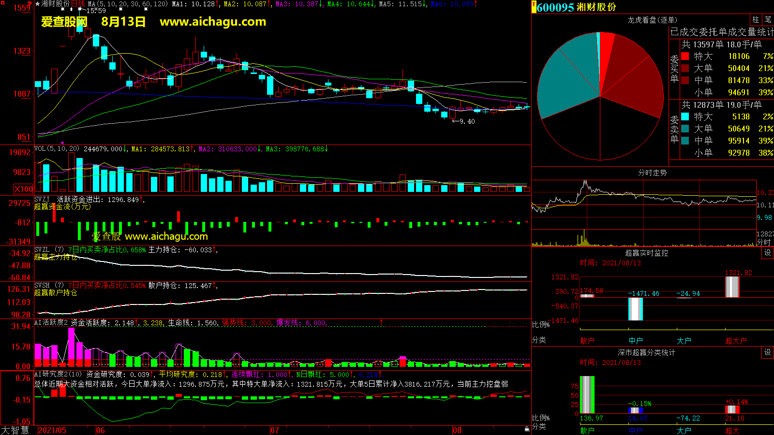Click the small lock icon at bottom of chart
774x435 pixels.
(x=527, y=429)
